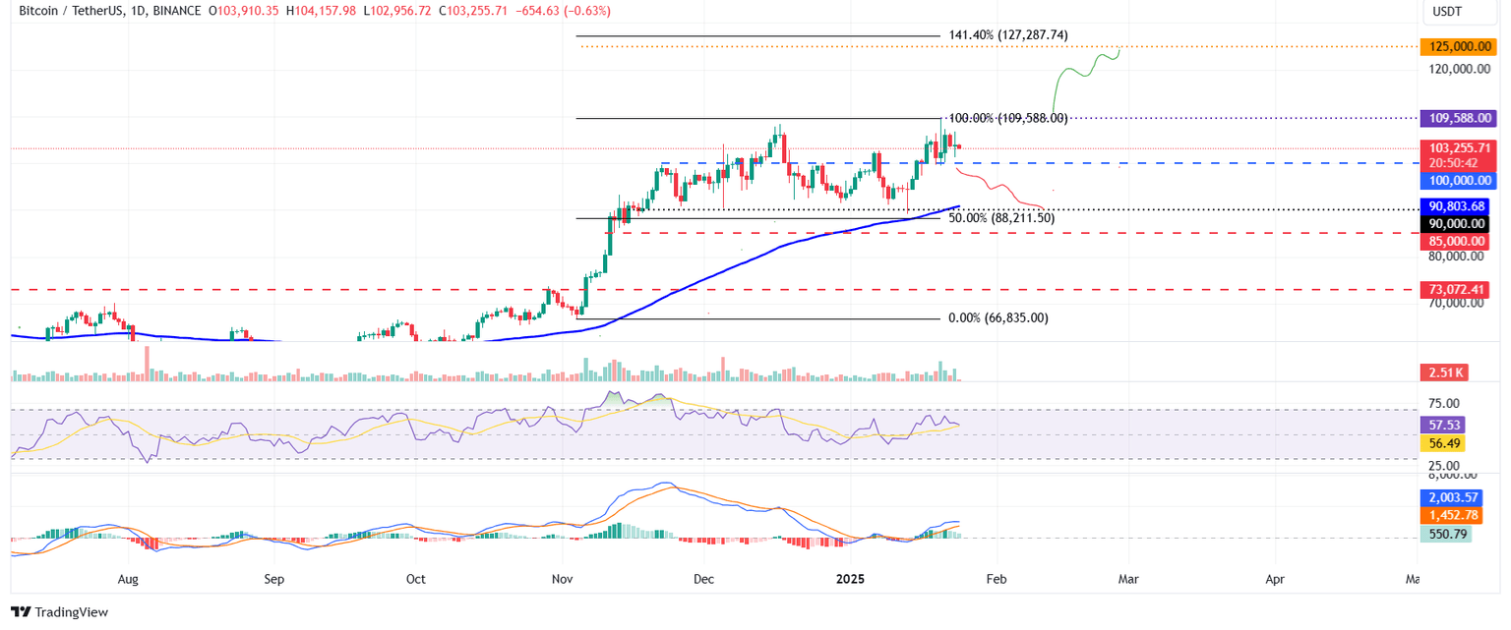Select the 73,072.41 red line label

point(1458,290)
